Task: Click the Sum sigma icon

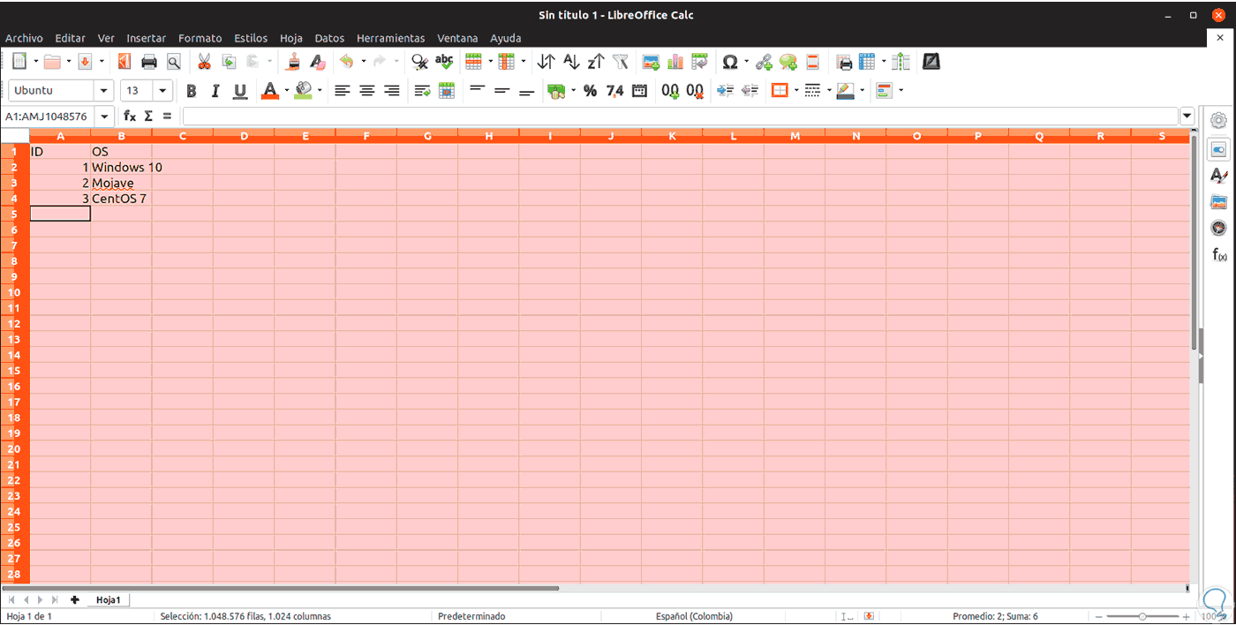Action: tap(148, 116)
